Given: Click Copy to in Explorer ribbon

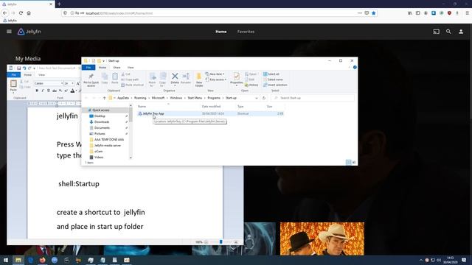Looking at the screenshot, I should [163, 79].
